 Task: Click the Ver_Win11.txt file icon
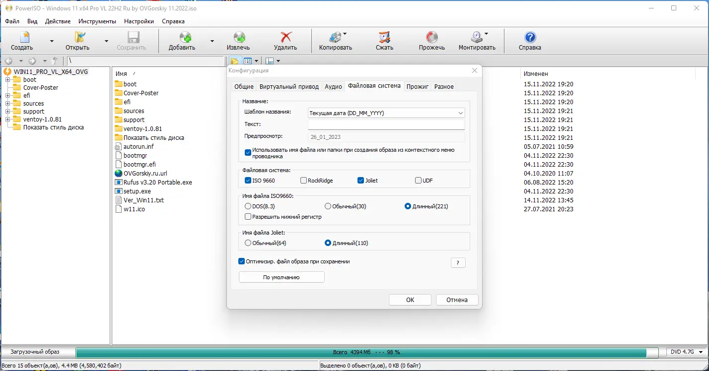pyautogui.click(x=118, y=200)
